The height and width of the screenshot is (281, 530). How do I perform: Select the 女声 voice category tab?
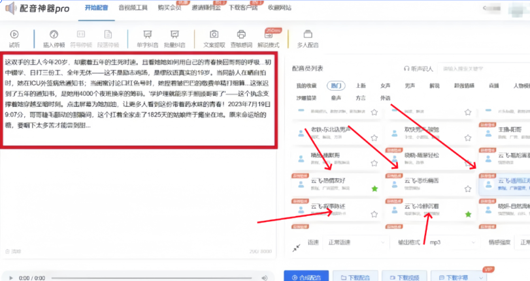(386, 85)
